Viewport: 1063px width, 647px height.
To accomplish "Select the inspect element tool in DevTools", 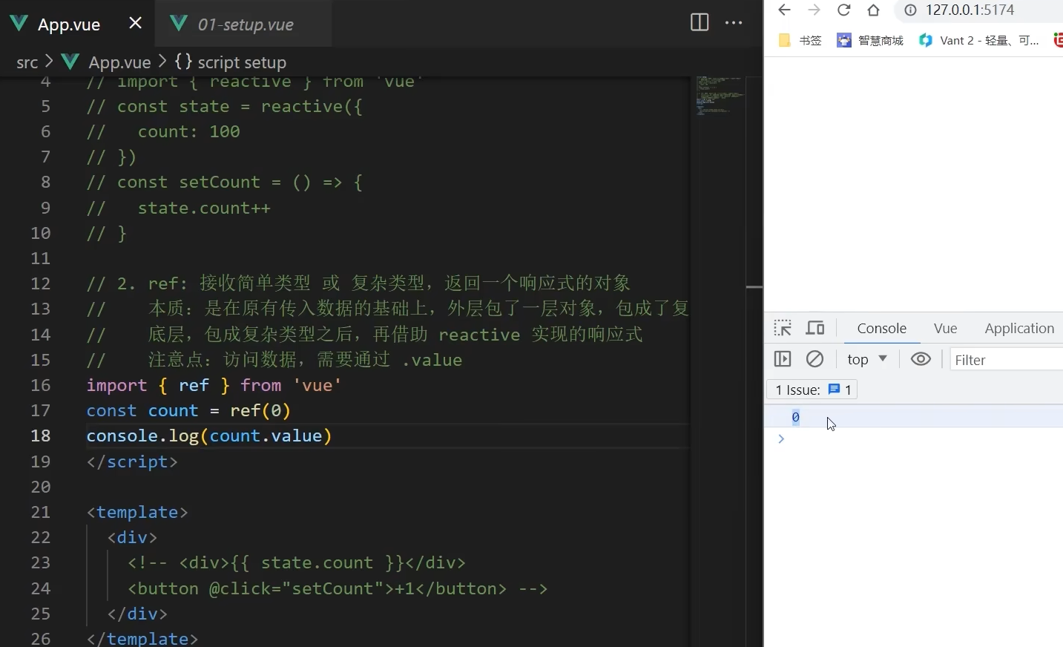I will click(x=782, y=328).
